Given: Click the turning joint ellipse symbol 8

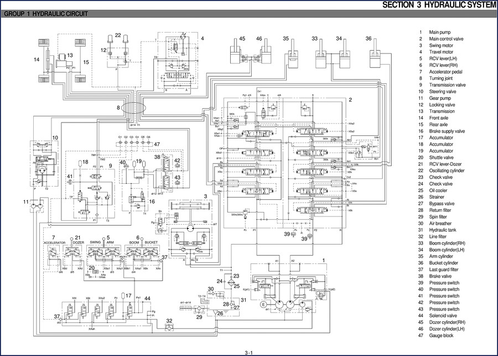Looking at the screenshot, I should coord(133,108).
